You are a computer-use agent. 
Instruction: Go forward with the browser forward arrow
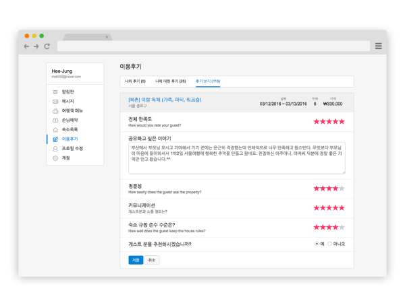click(36, 46)
